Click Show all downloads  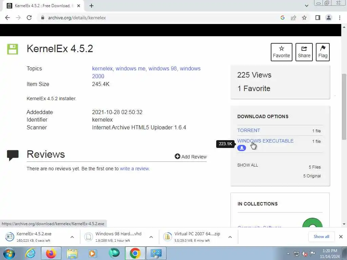(x=321, y=237)
